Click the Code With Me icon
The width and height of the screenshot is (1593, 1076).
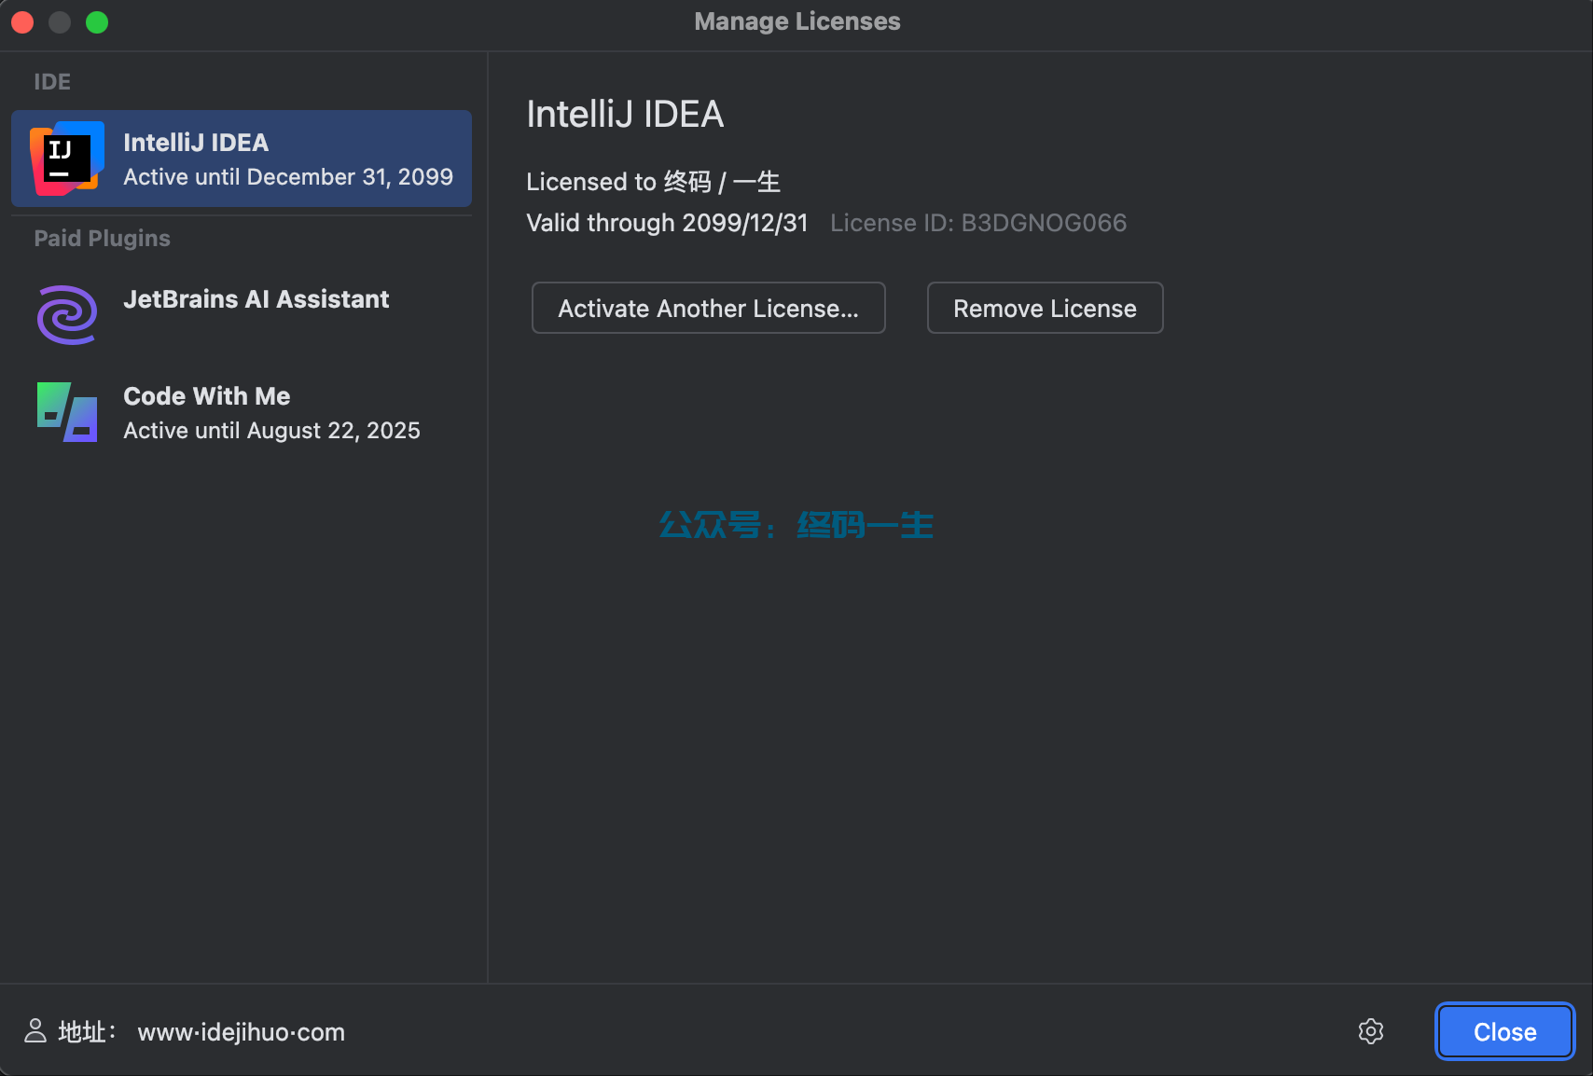click(x=66, y=411)
